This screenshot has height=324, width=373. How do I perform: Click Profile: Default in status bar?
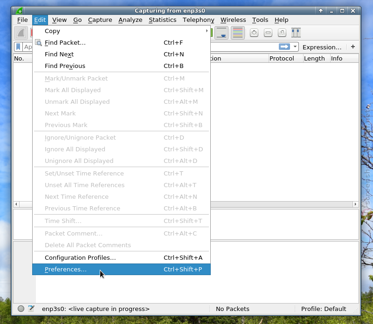(x=324, y=309)
